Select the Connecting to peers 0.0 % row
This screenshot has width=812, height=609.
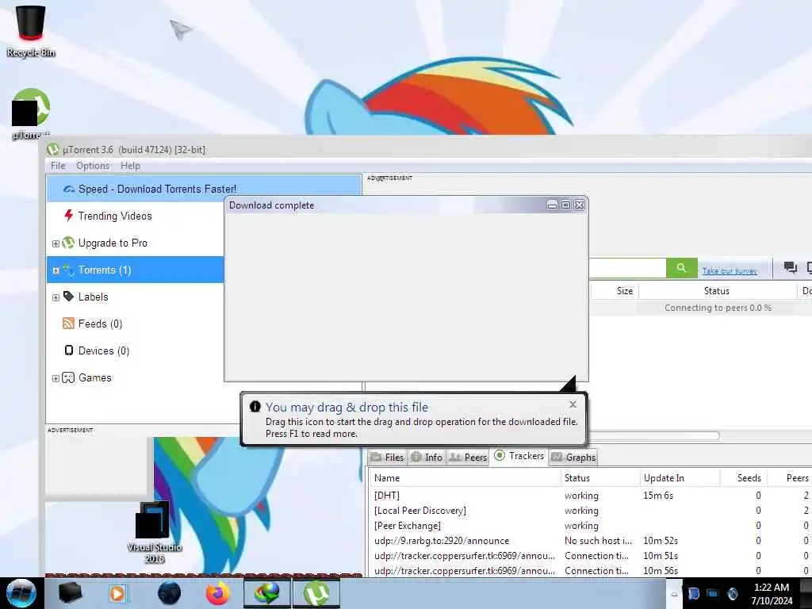[x=700, y=308]
